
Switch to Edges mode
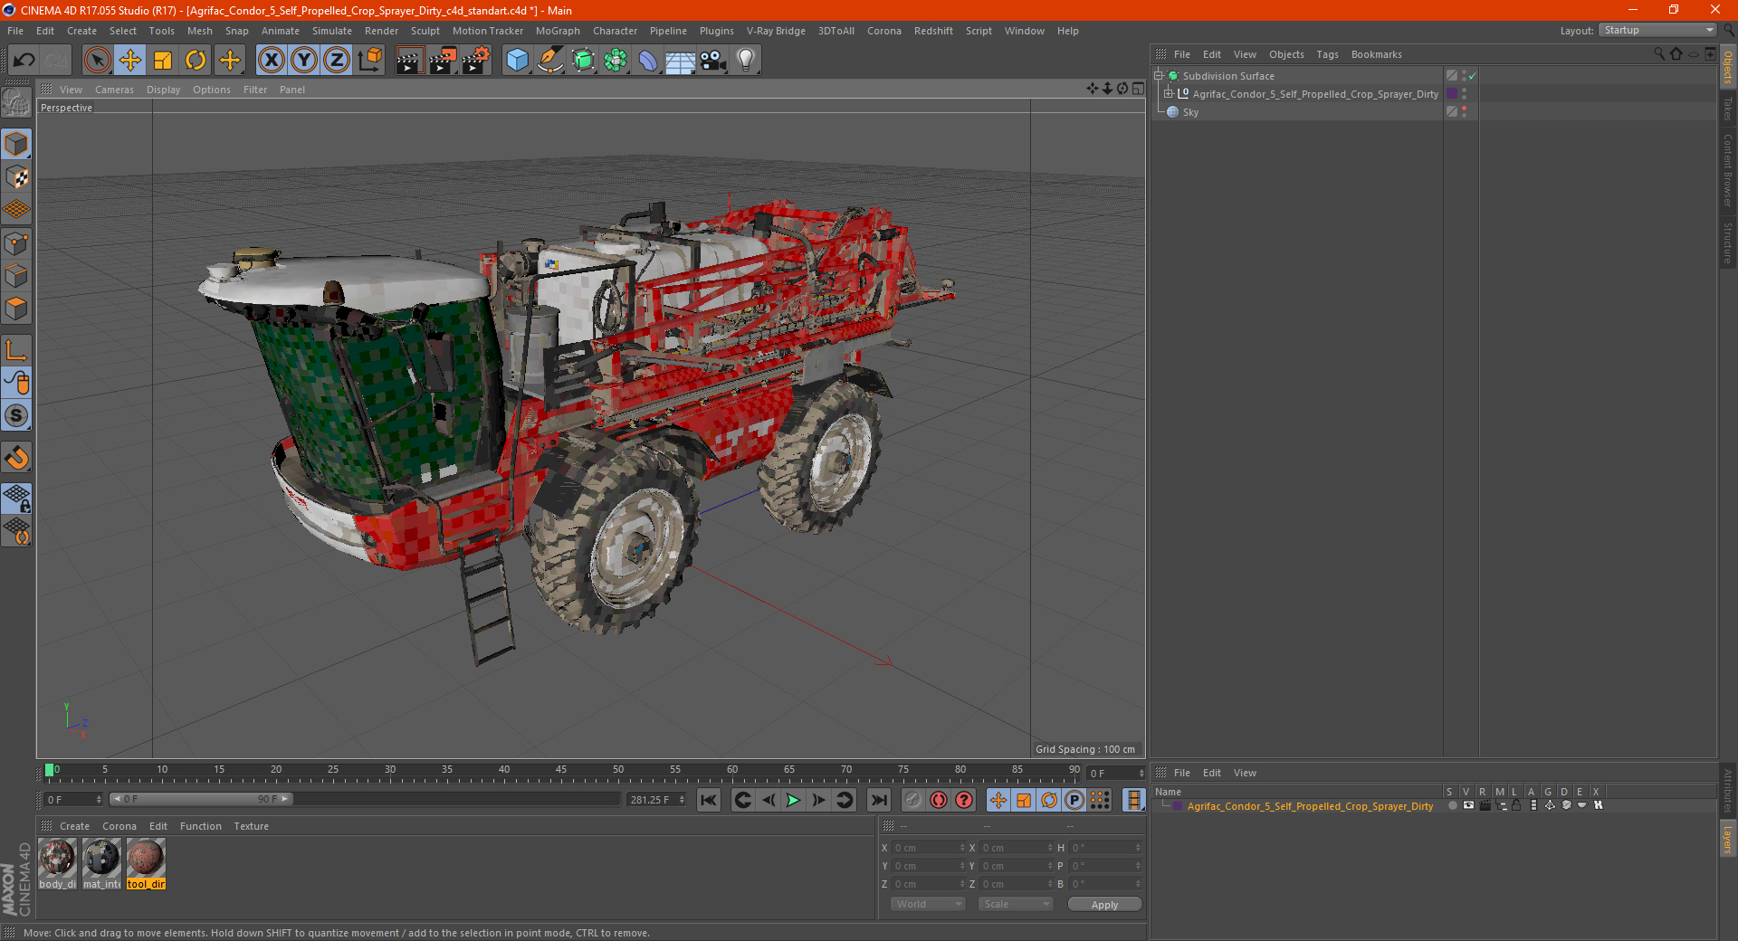point(16,276)
